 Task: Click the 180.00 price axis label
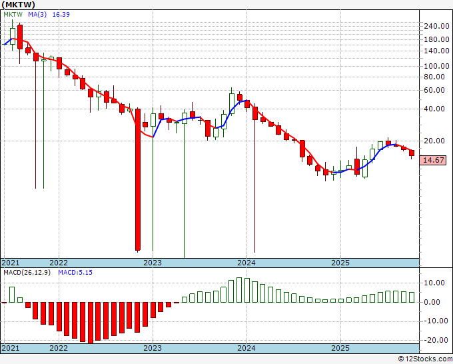point(436,39)
